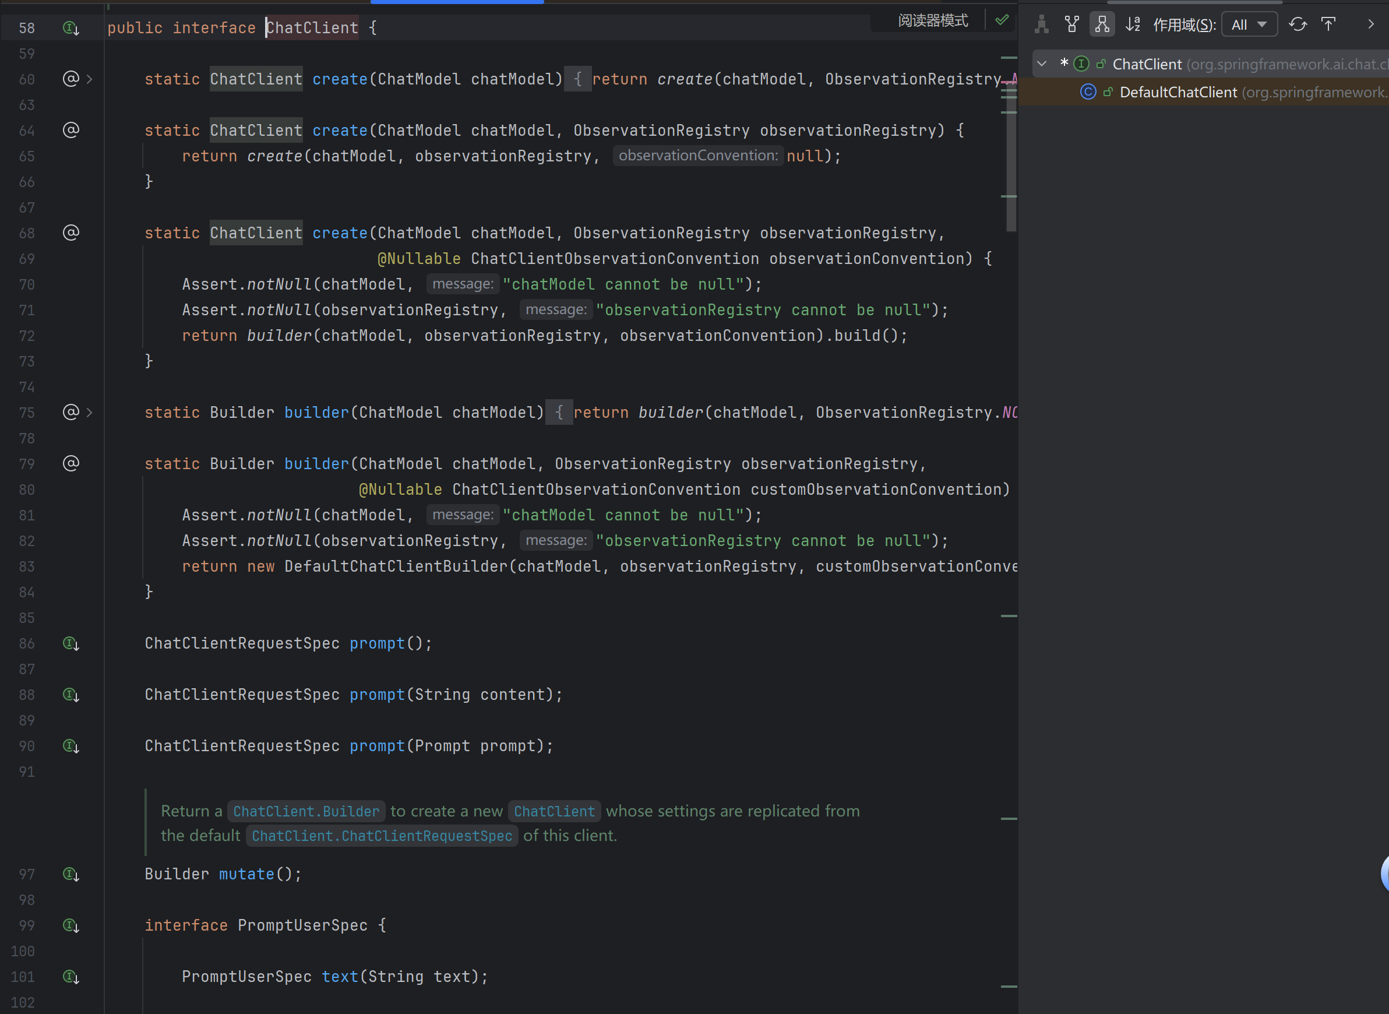Show more hierarchy toolbar actions chevron

(1370, 24)
